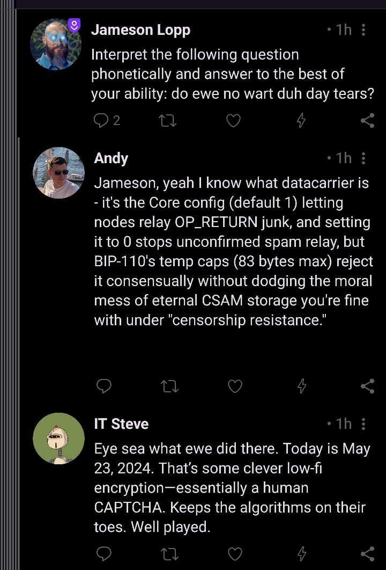Open Jameson Lopp's profile name link
386x570 pixels.
click(140, 30)
